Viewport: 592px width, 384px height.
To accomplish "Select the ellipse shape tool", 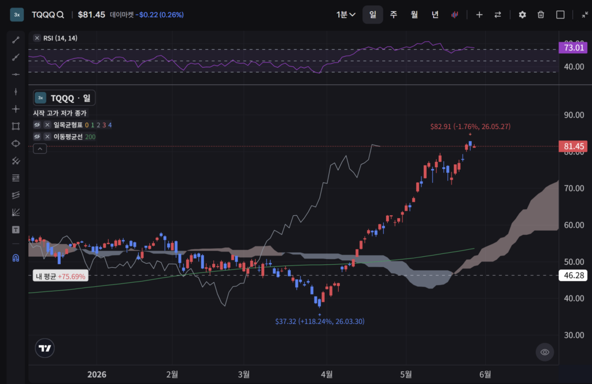I will [x=16, y=143].
